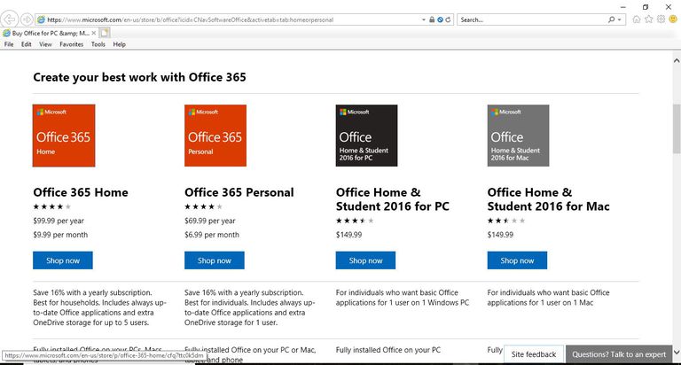Click the Office 2016 for PC product image

[366, 136]
